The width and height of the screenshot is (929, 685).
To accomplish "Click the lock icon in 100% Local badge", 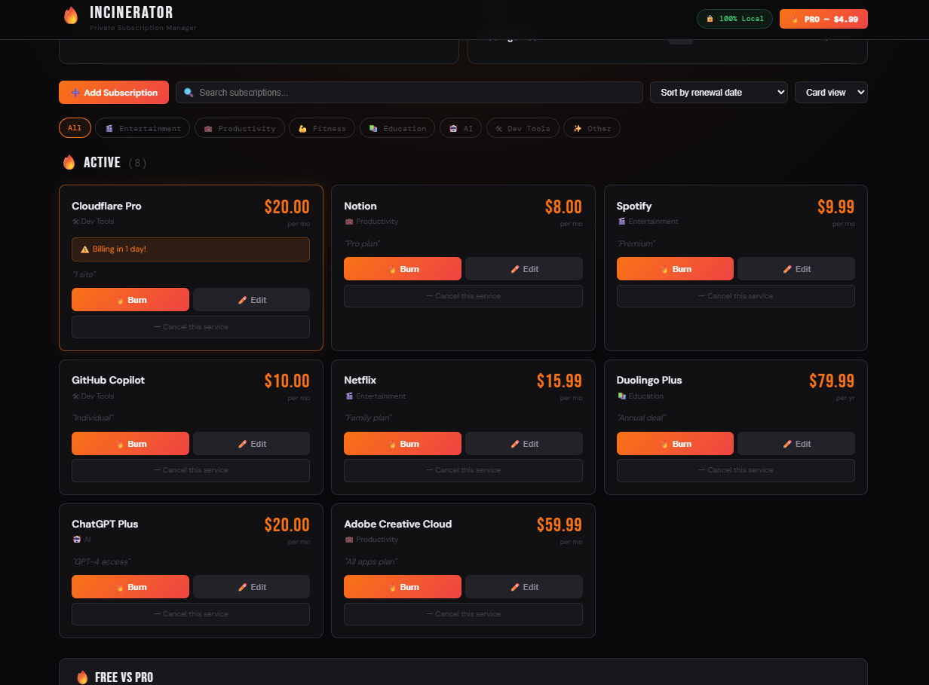I will tap(710, 19).
